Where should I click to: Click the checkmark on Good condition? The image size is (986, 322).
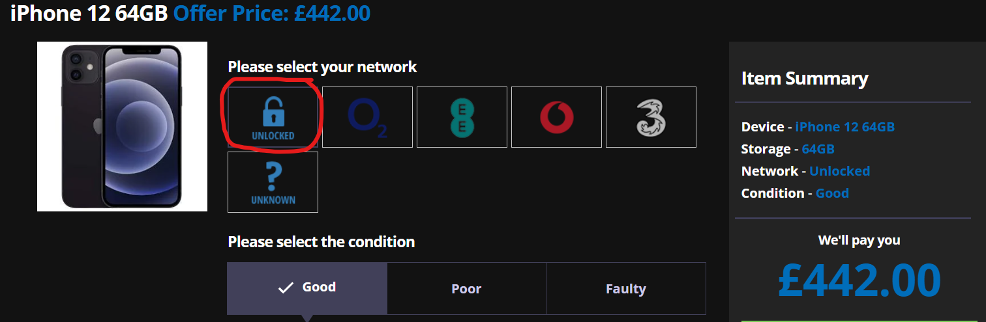pyautogui.click(x=286, y=288)
